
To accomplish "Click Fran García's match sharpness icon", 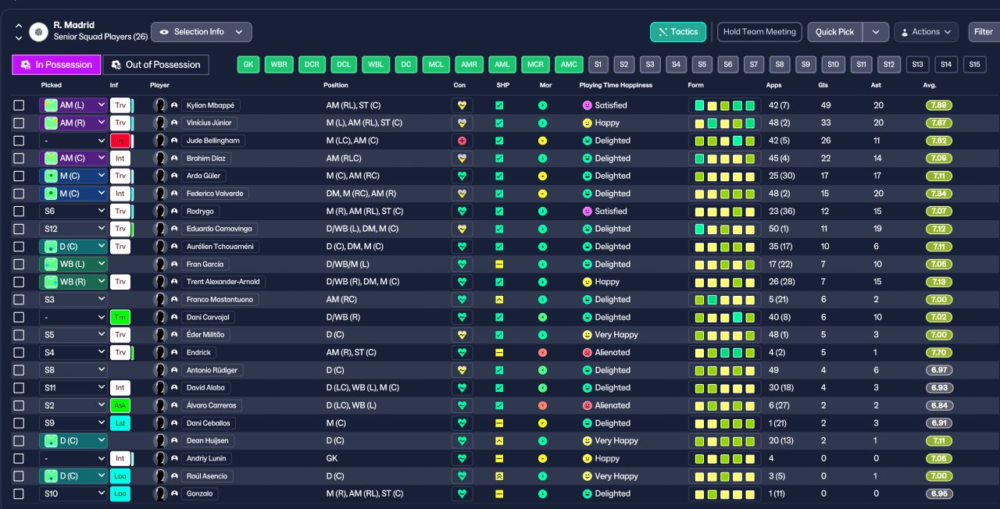I will tap(499, 265).
